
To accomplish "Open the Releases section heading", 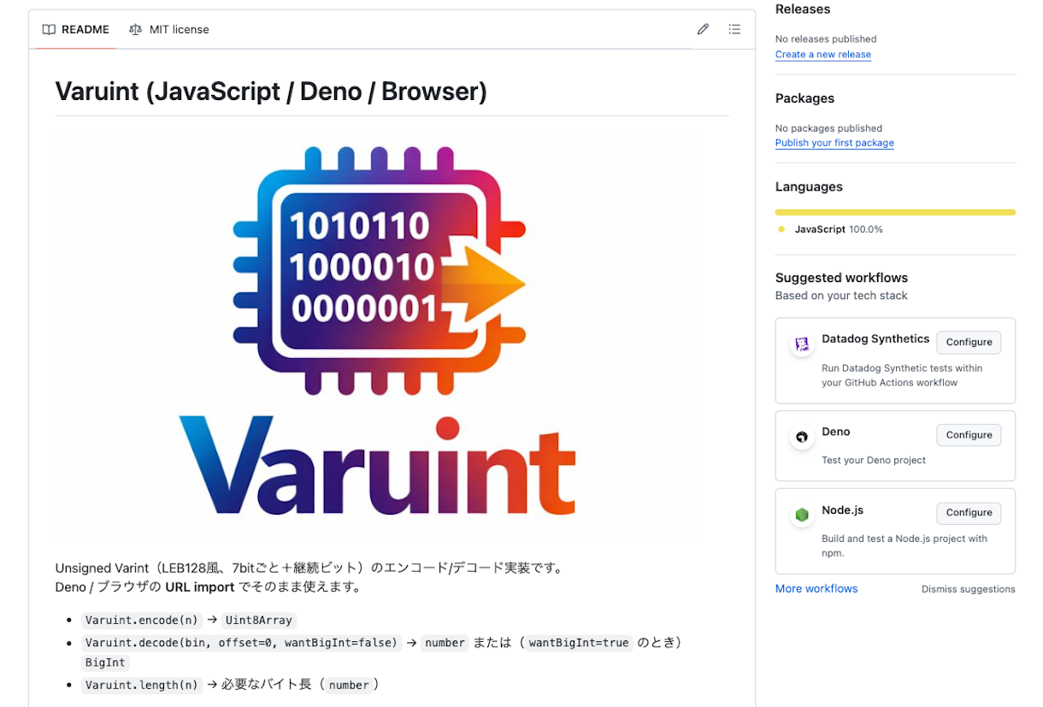I will (802, 9).
